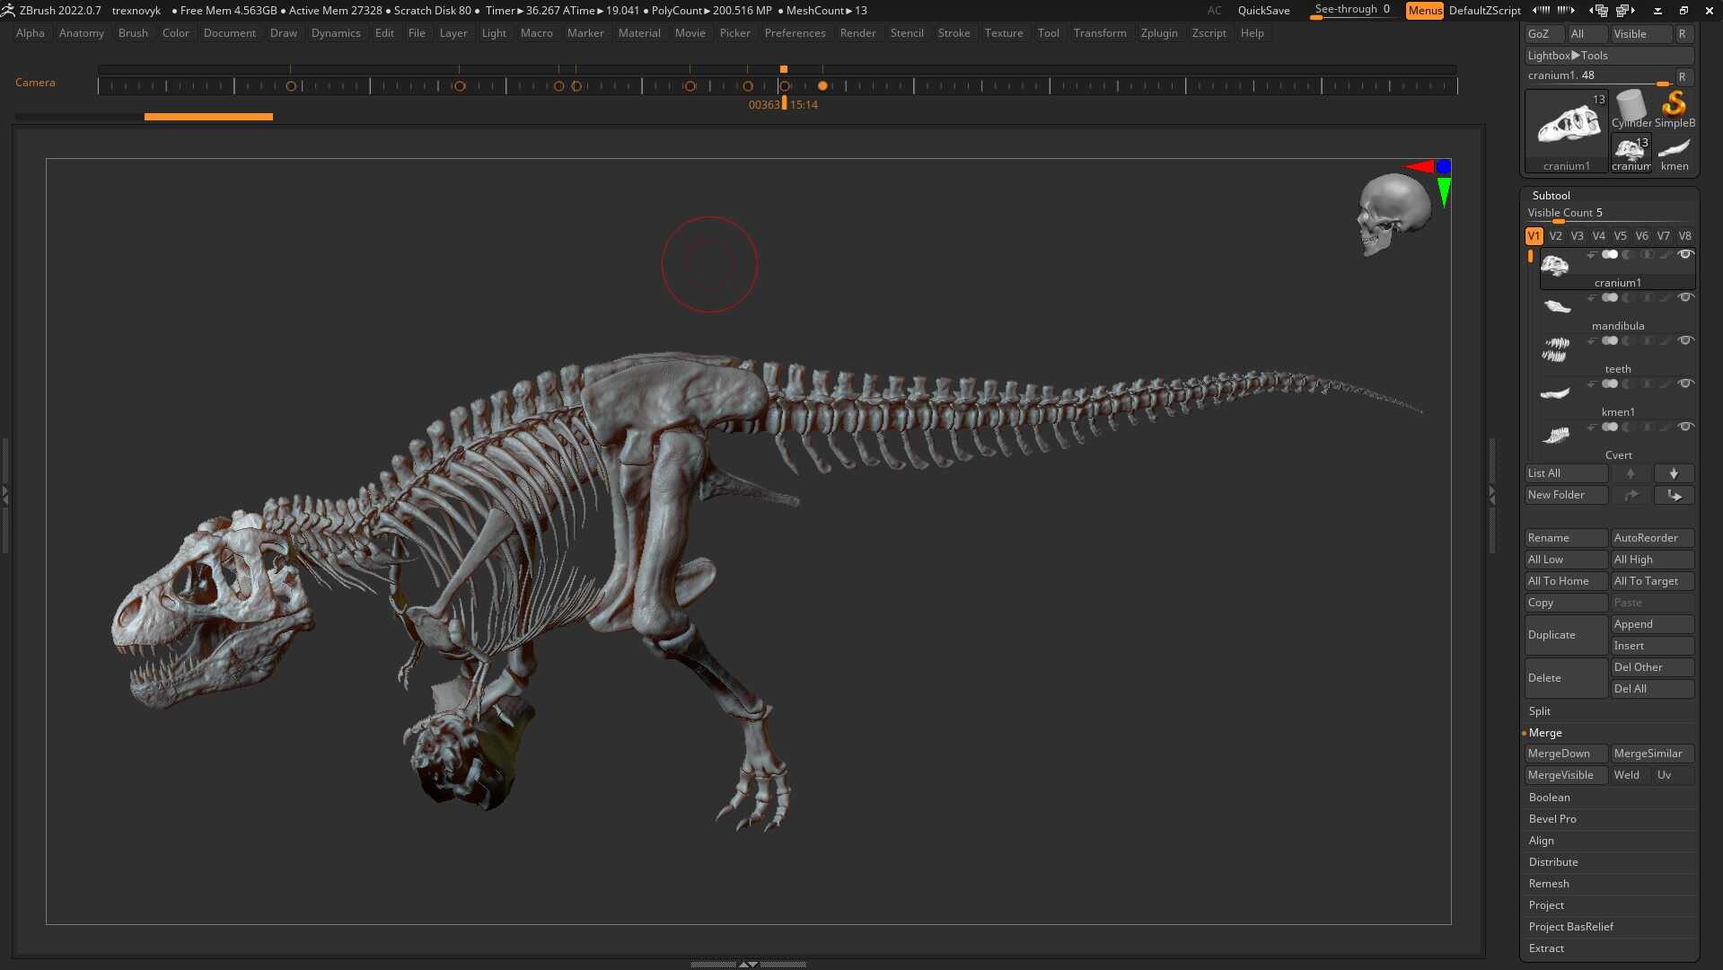Toggle visibility of the mandibula subtool
Screen dimensions: 1723x970
tap(1686, 297)
